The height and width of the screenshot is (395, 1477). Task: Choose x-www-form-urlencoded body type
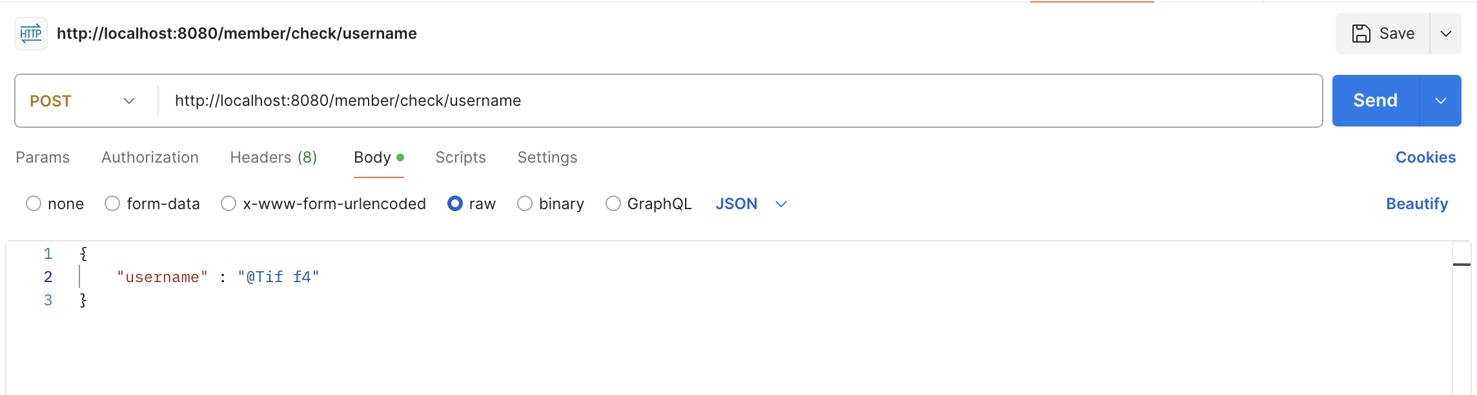229,204
